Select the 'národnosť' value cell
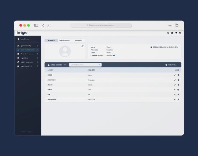Screen dimensions: 198x156 (91, 99)
